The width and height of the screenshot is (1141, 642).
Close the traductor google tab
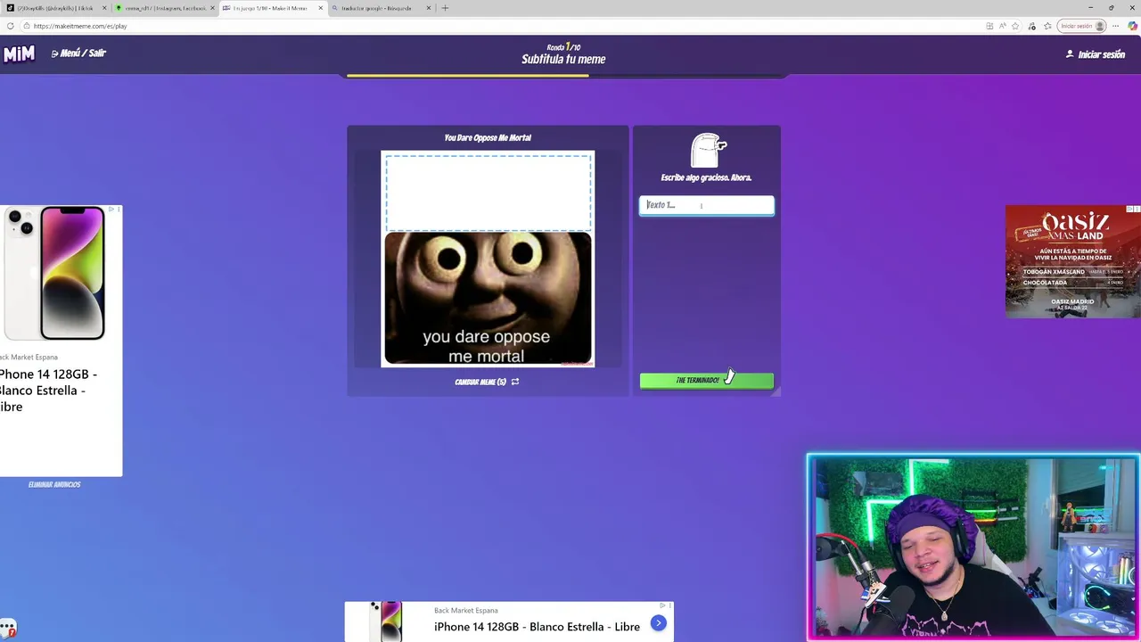coord(429,8)
